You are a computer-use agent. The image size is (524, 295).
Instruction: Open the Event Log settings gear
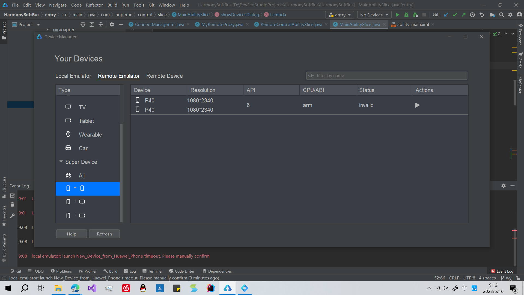[x=504, y=186]
